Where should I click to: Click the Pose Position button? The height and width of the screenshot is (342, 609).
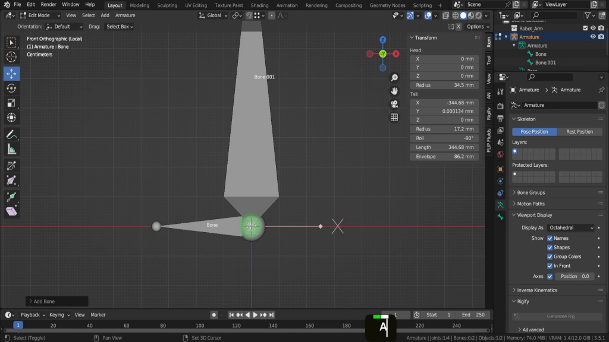pos(534,132)
